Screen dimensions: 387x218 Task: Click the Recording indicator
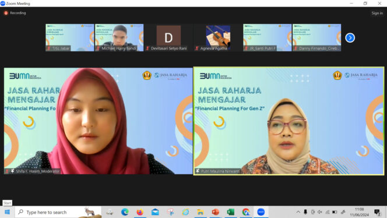15,13
